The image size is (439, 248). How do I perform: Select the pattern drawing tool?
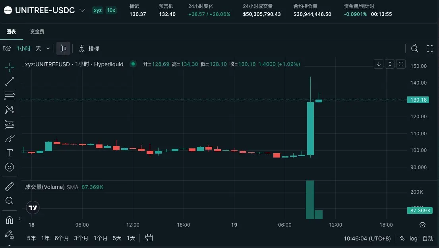(10, 110)
